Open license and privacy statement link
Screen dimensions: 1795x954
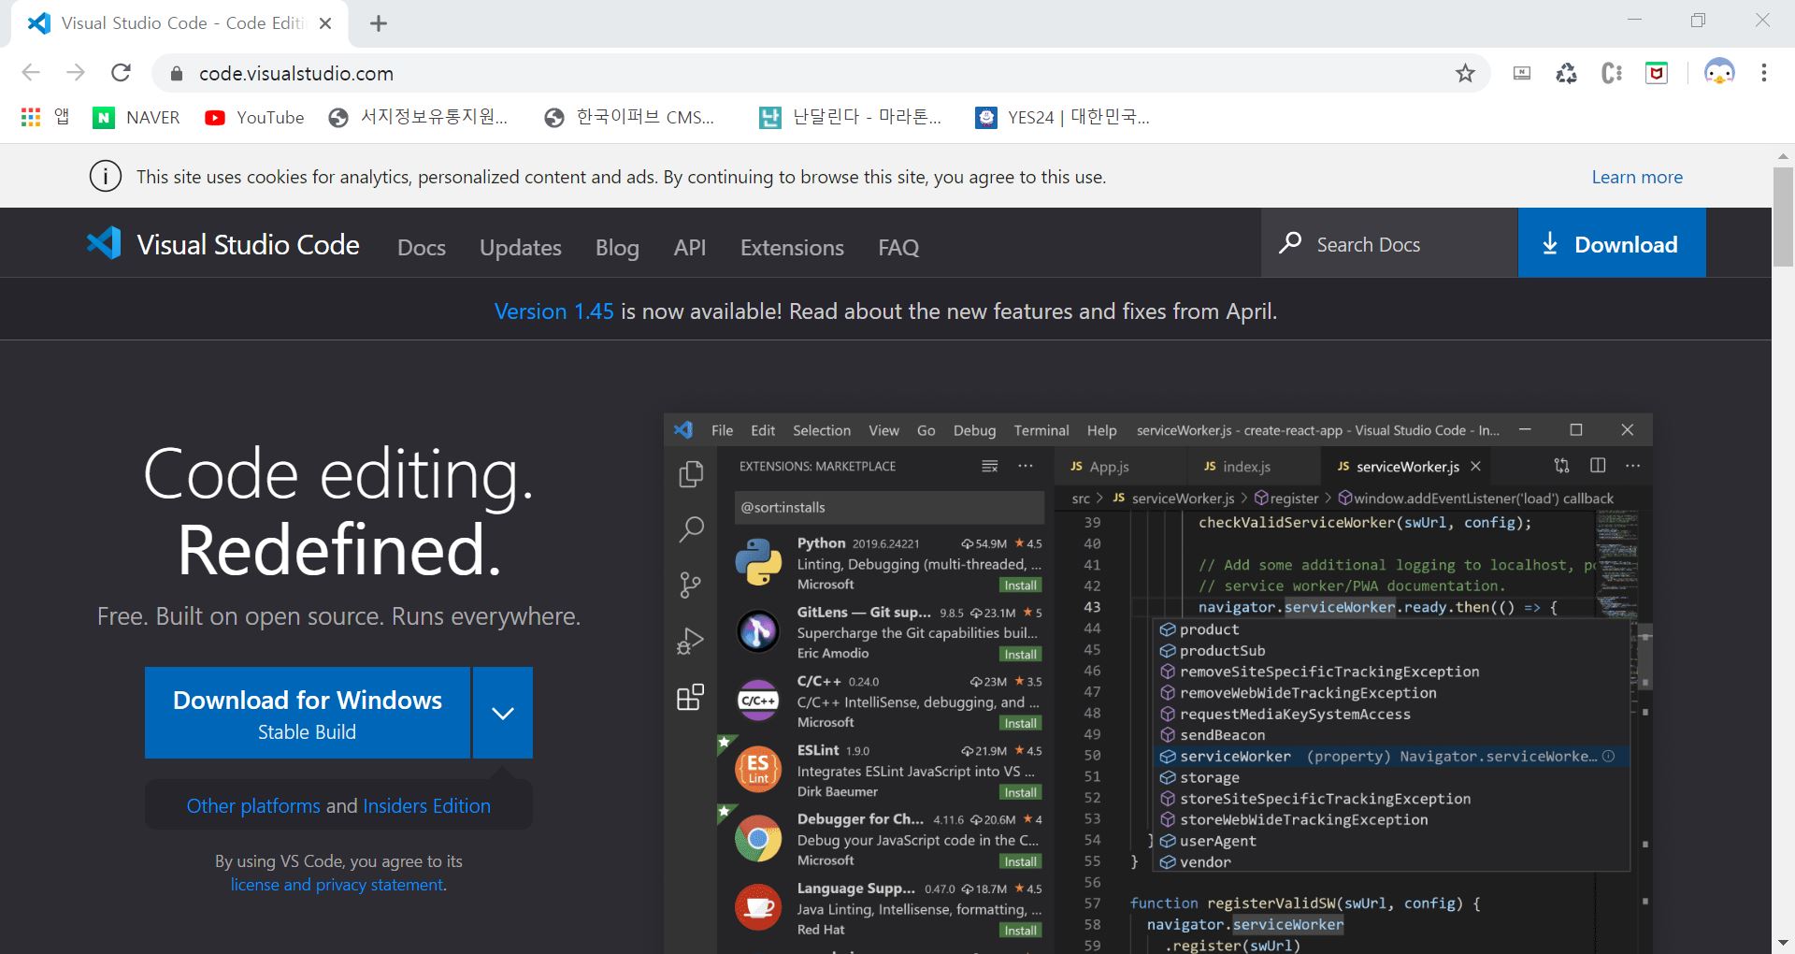[337, 885]
